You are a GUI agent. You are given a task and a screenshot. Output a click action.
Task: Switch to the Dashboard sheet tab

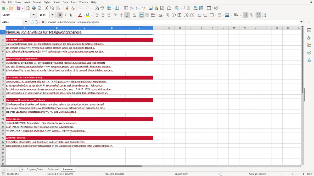(53, 169)
